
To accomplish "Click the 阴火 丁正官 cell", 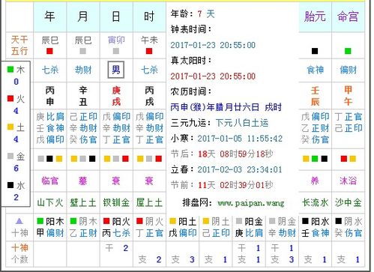I will (149, 227).
